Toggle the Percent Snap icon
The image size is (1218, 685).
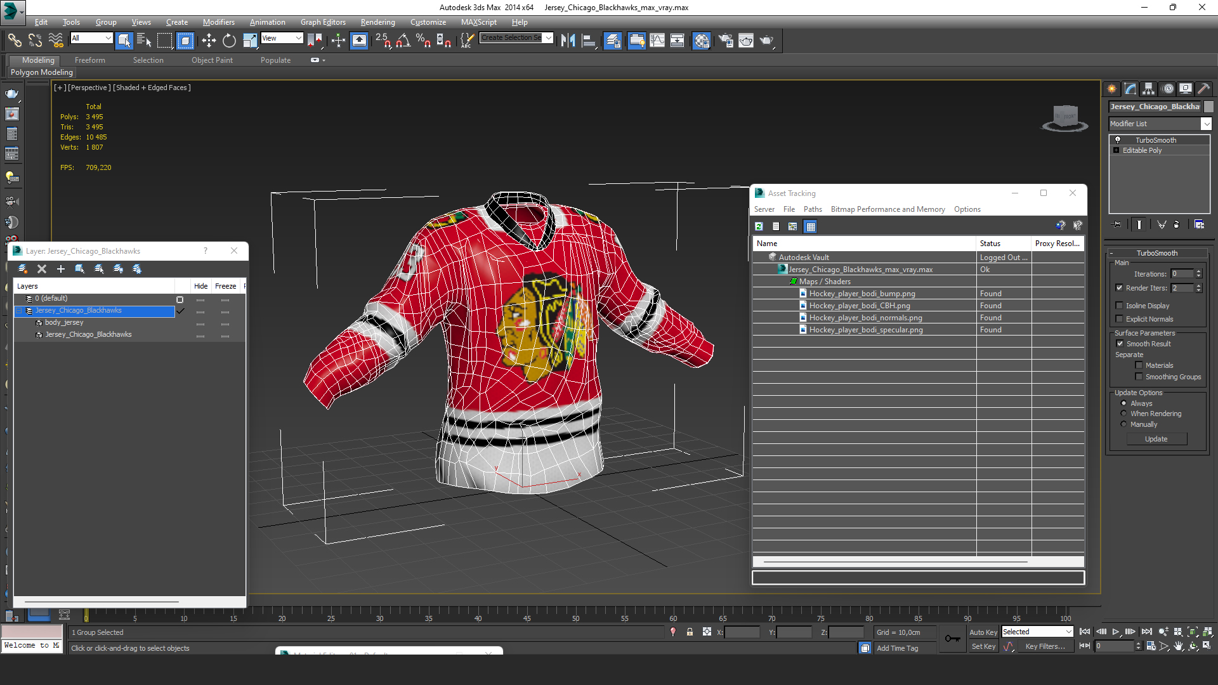click(423, 41)
